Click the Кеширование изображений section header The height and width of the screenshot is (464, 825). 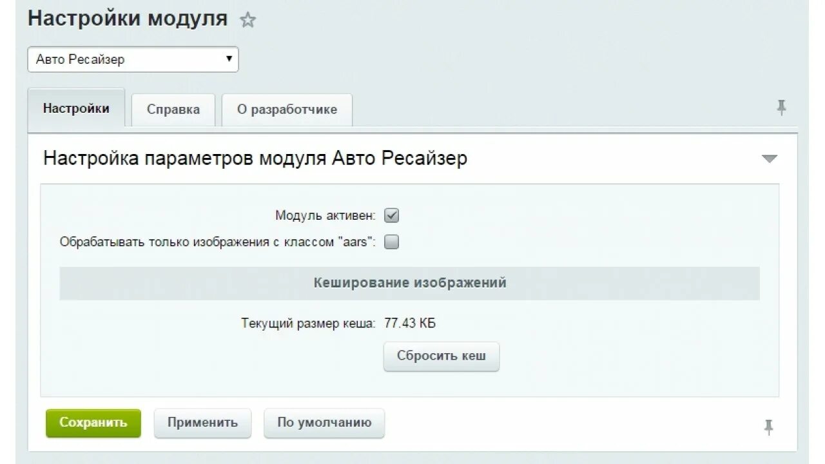click(410, 283)
